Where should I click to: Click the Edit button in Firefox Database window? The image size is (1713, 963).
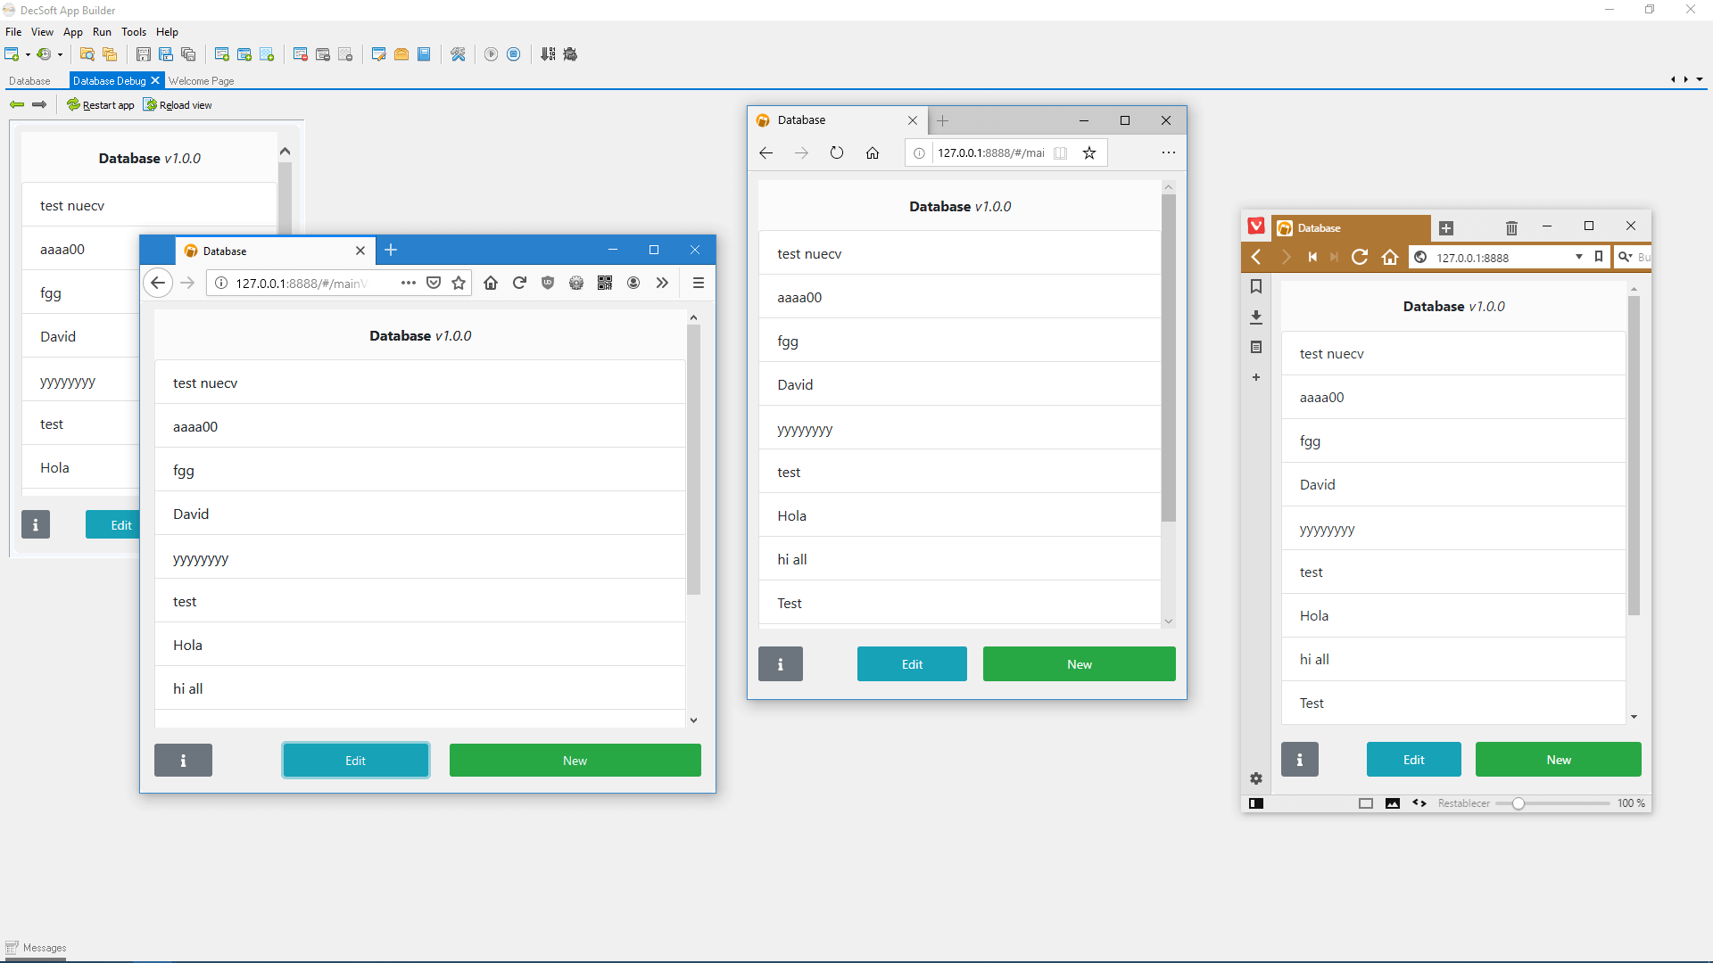click(x=355, y=760)
